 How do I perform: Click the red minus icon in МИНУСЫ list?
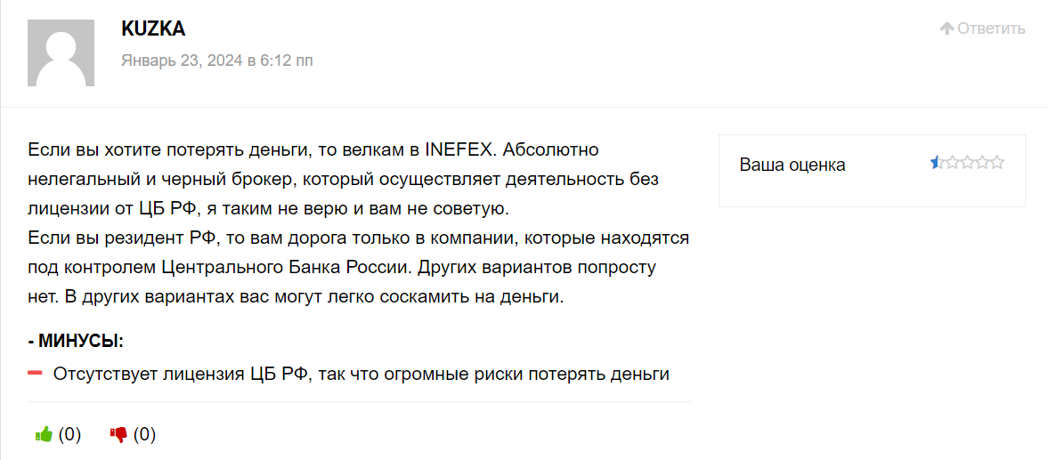coord(36,373)
